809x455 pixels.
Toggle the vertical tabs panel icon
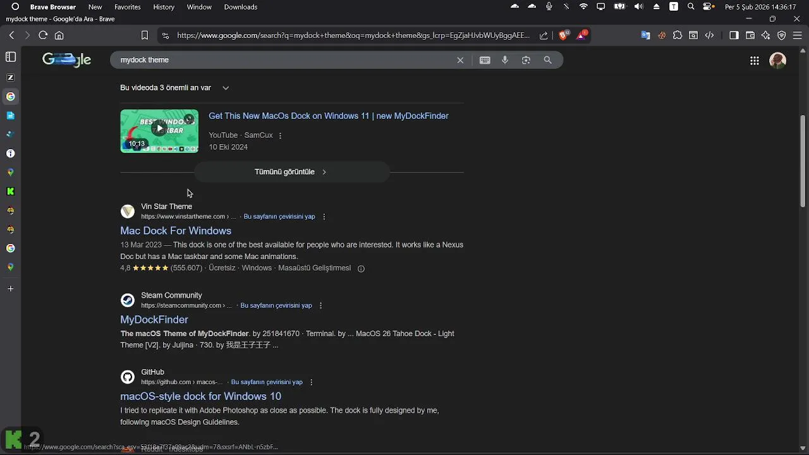tap(10, 57)
